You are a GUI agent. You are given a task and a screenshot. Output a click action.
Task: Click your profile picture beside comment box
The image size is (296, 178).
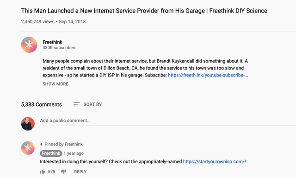[28, 124]
